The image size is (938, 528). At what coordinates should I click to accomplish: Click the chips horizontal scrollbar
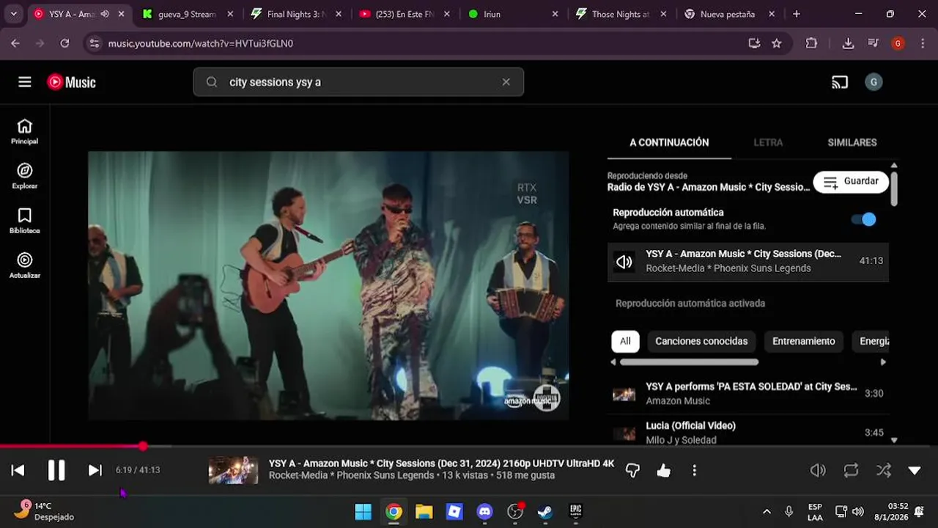(x=689, y=362)
